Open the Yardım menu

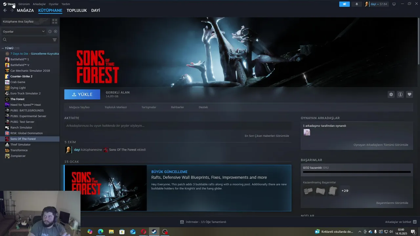[x=66, y=4]
